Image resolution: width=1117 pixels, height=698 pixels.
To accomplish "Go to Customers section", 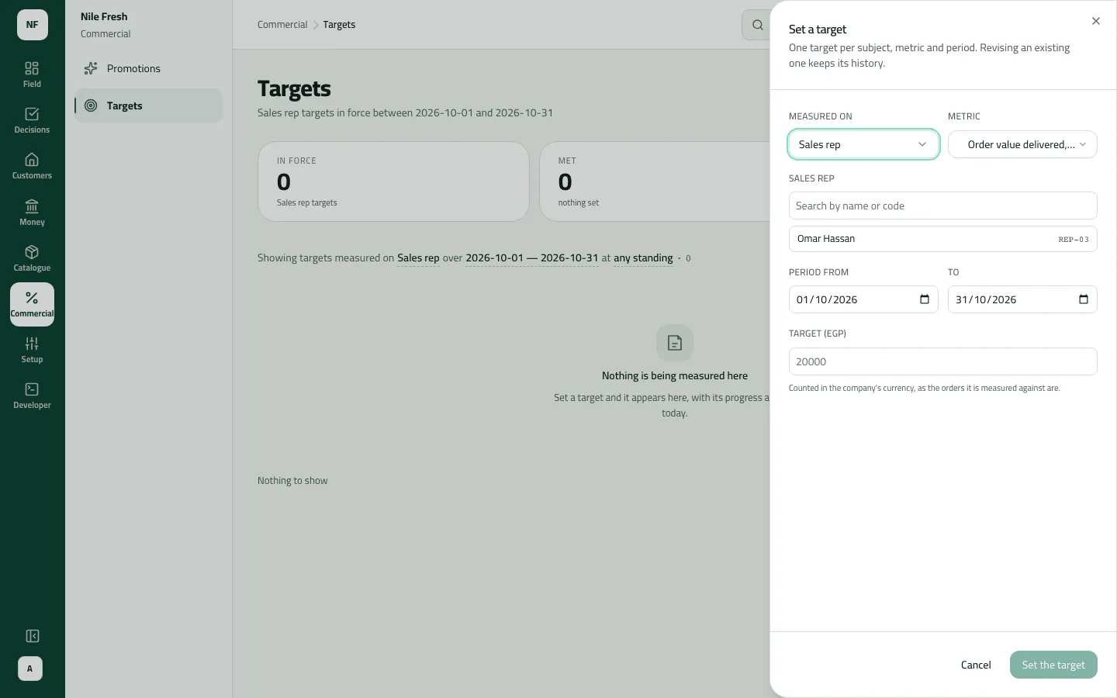I will click(x=32, y=166).
